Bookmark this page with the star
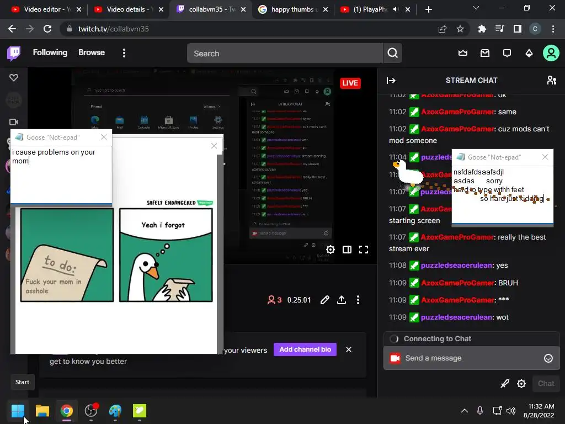Image resolution: width=565 pixels, height=424 pixels. (x=460, y=29)
